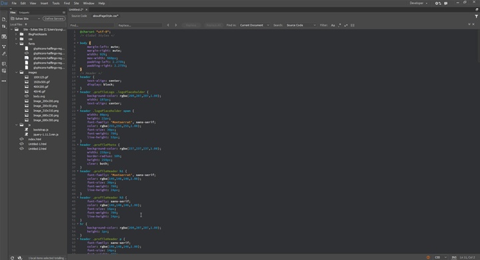This screenshot has height=260, width=480.
Task: Collapse the images folder in file tree
Action: click(x=17, y=73)
